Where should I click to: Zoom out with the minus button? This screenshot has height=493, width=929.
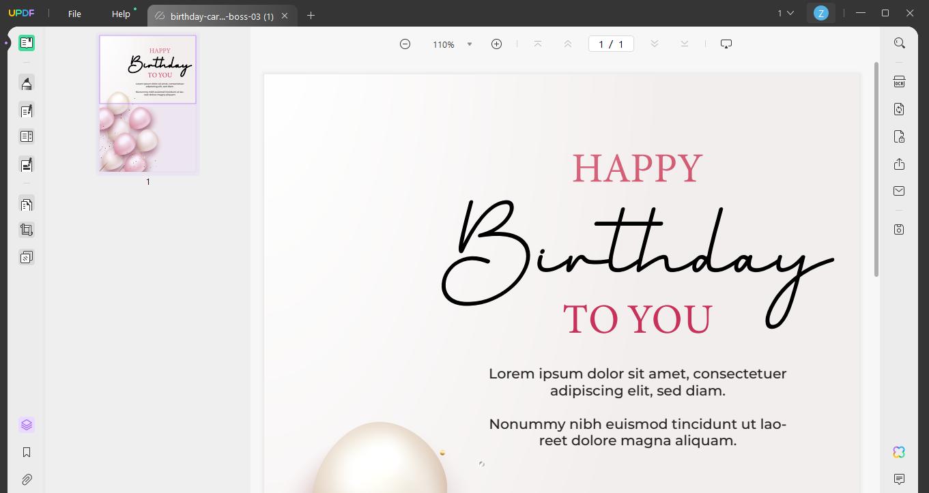click(405, 44)
